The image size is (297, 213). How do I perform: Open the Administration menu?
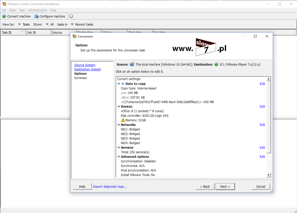point(37,10)
